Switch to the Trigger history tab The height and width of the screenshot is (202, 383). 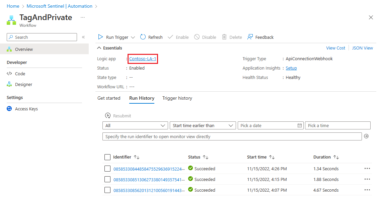177,98
